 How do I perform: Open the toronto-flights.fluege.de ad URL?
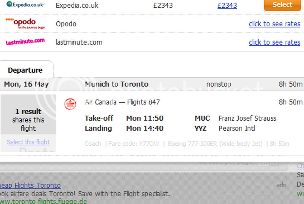tap(43, 201)
